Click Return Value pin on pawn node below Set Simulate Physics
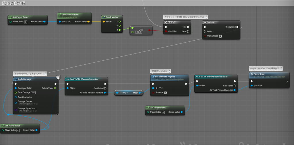Screen dimensions: 294x145 (182, 112)
